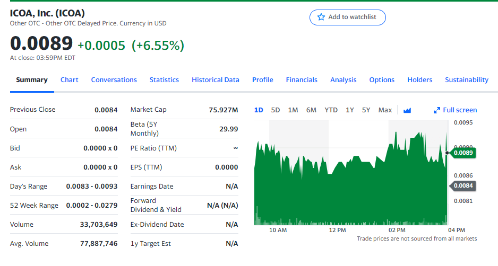
Task: Click the Day's Range value 0.0083 - 0.0093
Action: (92, 187)
